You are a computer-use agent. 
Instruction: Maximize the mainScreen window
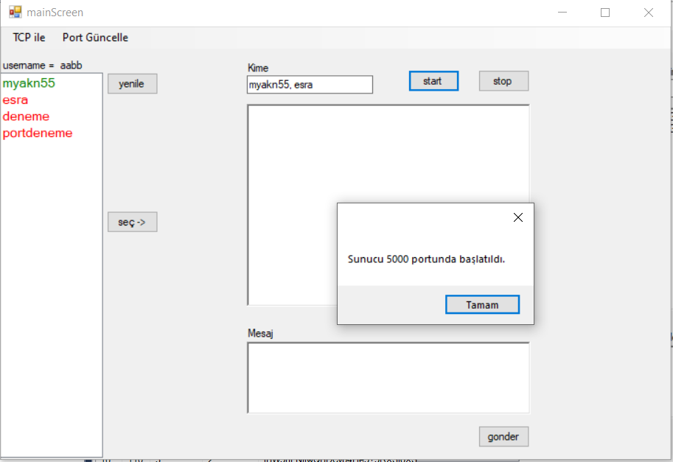(605, 13)
